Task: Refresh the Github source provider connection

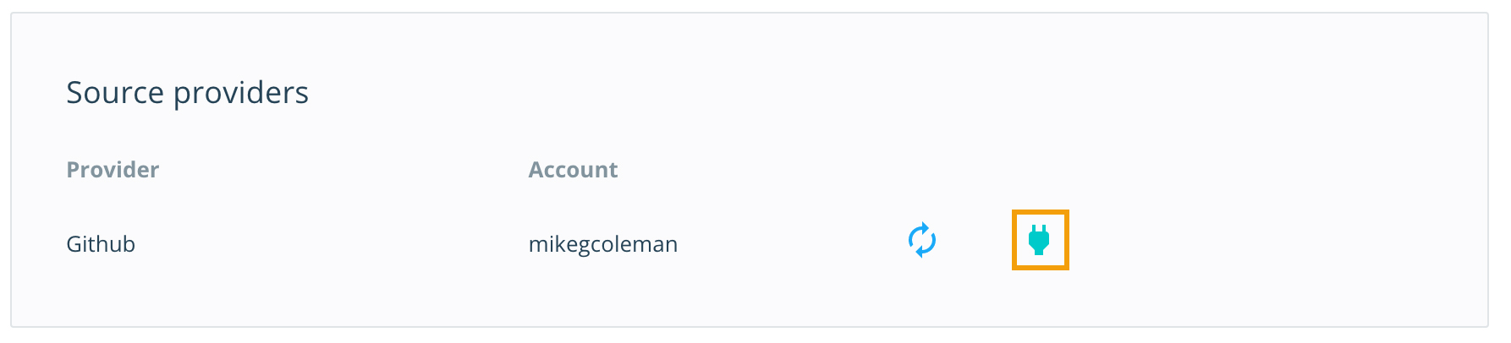Action: pos(921,240)
